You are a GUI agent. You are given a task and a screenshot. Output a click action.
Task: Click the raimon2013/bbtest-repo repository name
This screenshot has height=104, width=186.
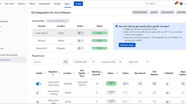(x=53, y=83)
